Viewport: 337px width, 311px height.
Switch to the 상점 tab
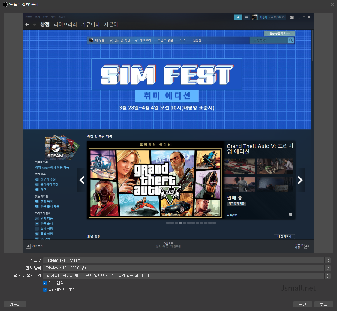[45, 25]
